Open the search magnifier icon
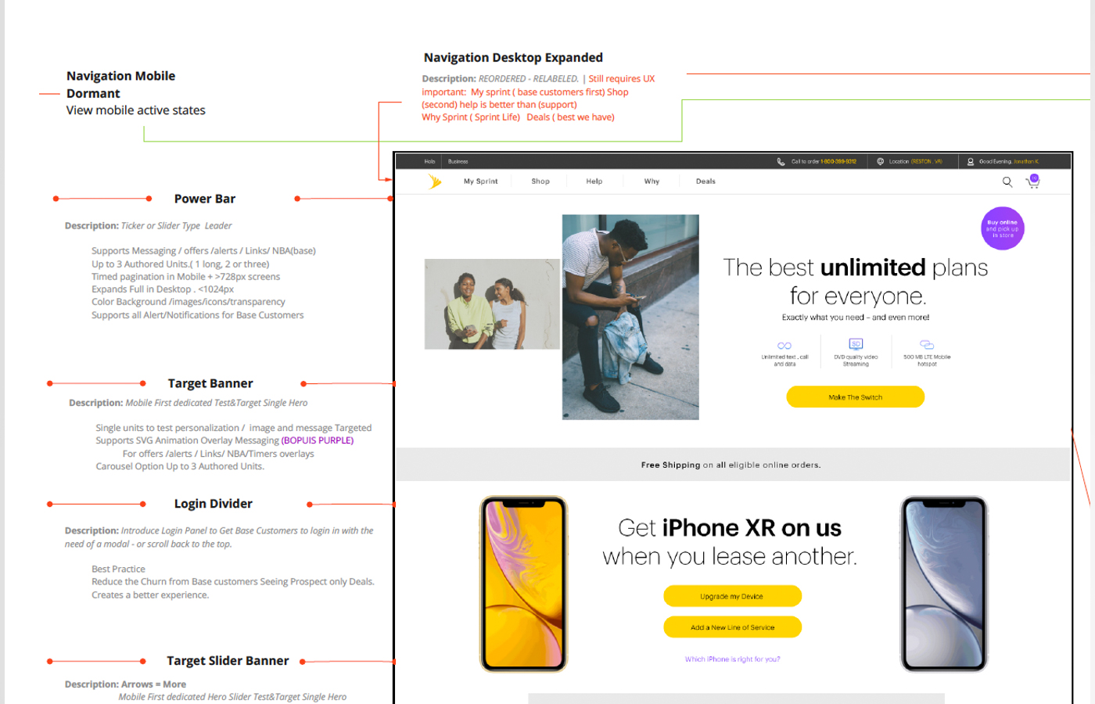The width and height of the screenshot is (1095, 704). coord(1007,181)
